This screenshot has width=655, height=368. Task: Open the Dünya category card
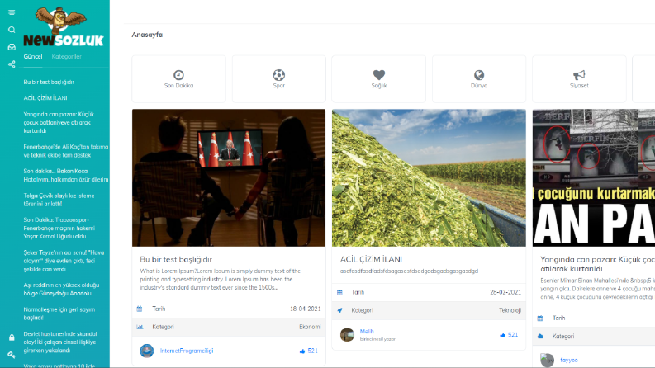(479, 79)
